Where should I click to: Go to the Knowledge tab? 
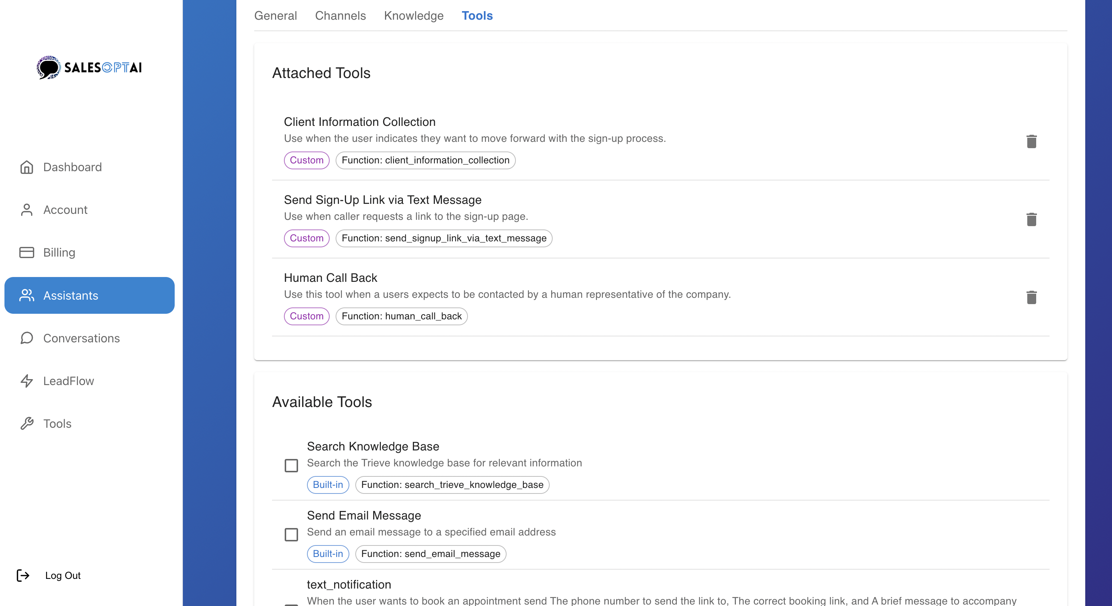(x=414, y=16)
